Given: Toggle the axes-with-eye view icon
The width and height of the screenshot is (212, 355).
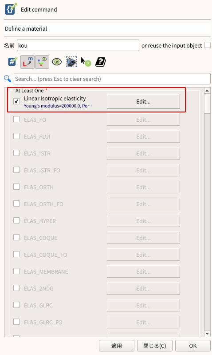Looking at the screenshot, I should [42, 62].
